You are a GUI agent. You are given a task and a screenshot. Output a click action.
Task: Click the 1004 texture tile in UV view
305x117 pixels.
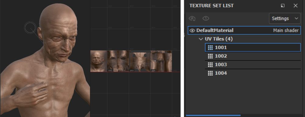pos(161,61)
